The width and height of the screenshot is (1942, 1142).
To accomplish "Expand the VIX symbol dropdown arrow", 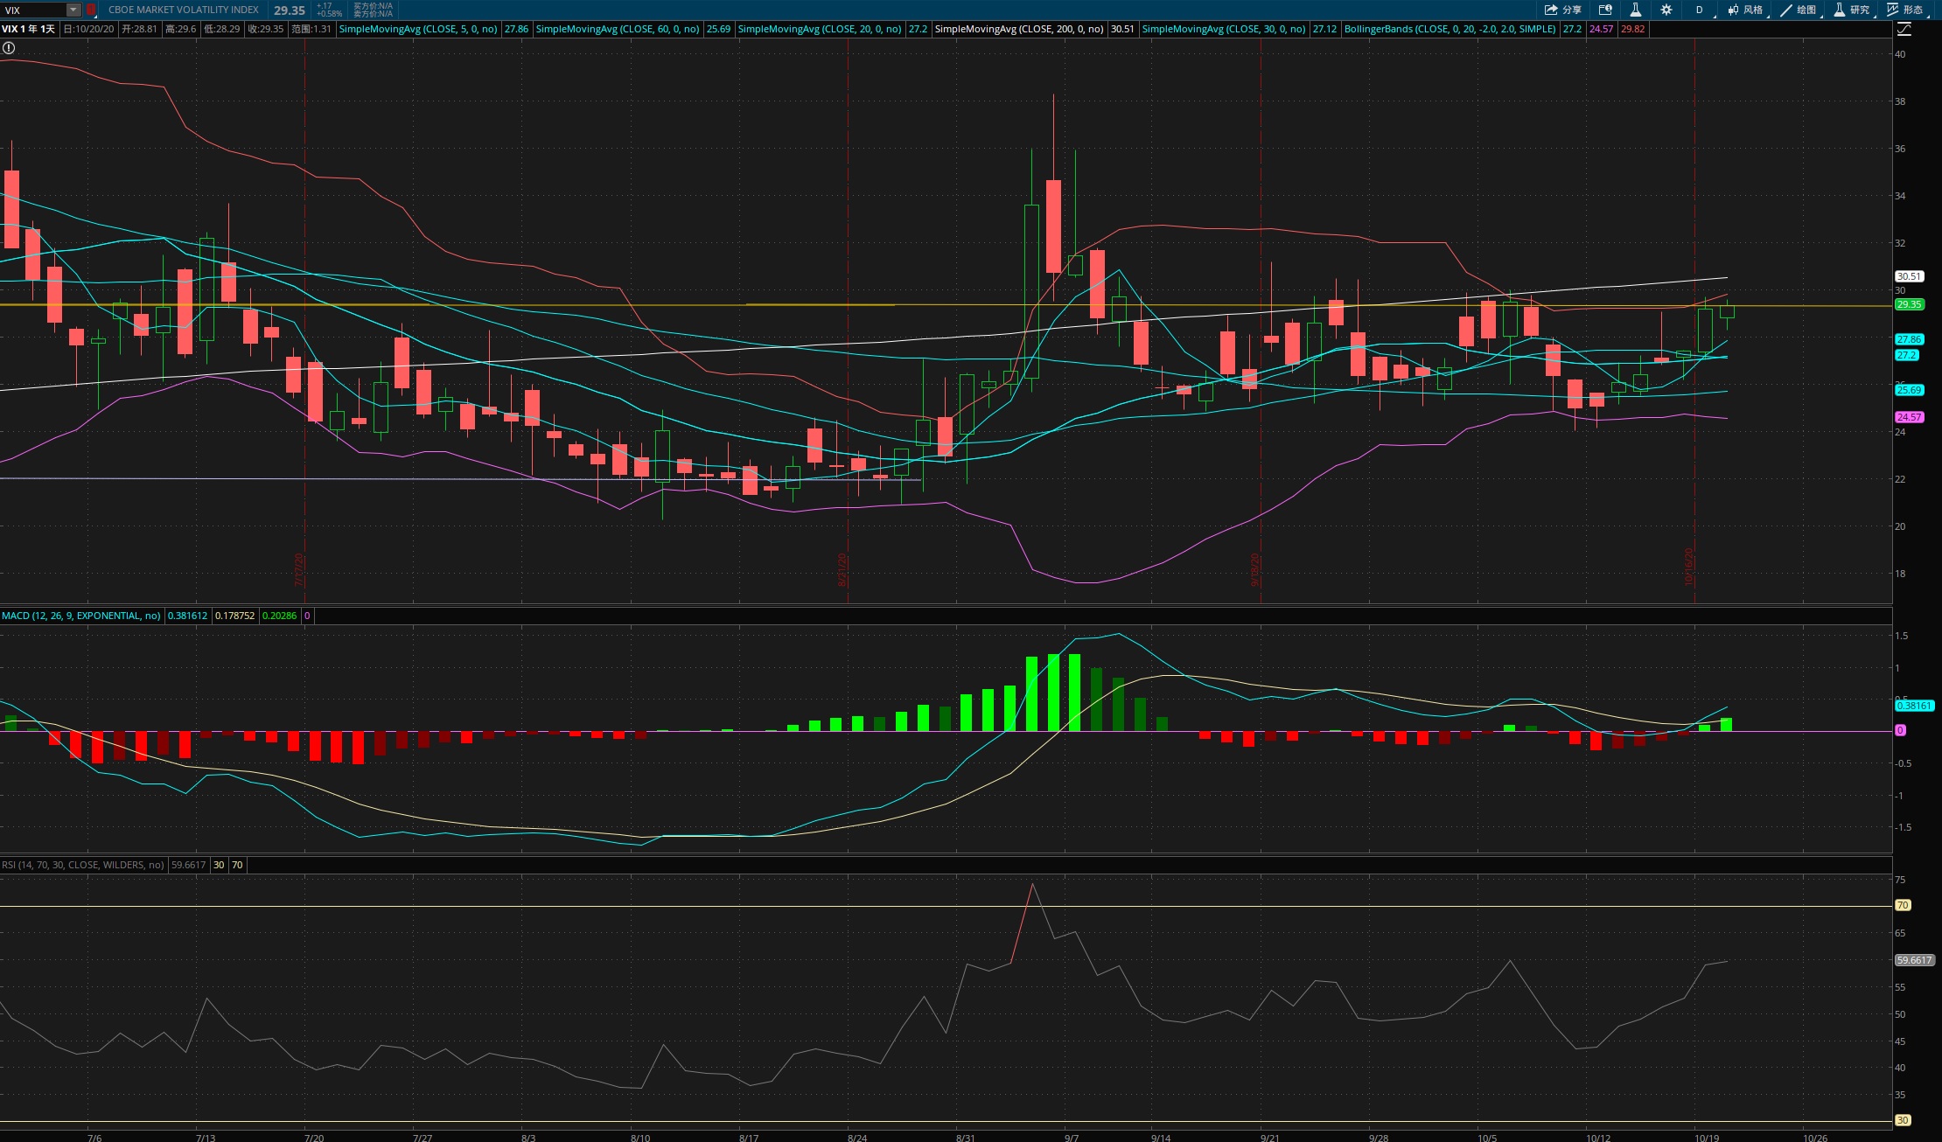I will [x=73, y=10].
